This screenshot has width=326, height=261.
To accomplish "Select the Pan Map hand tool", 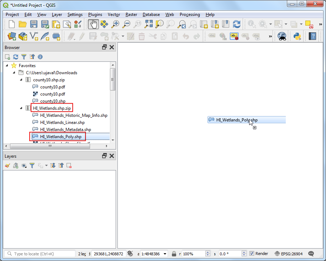I will 93,24.
